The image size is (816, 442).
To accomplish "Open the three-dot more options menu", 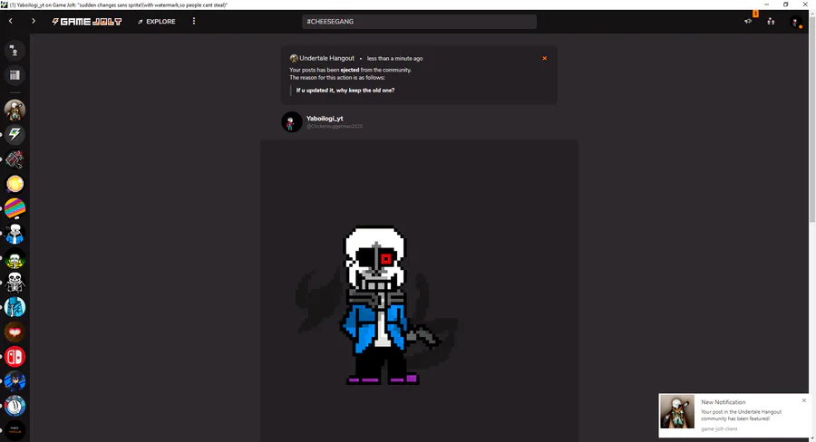I will (194, 22).
